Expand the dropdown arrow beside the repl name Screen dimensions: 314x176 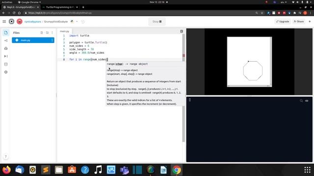77,22
